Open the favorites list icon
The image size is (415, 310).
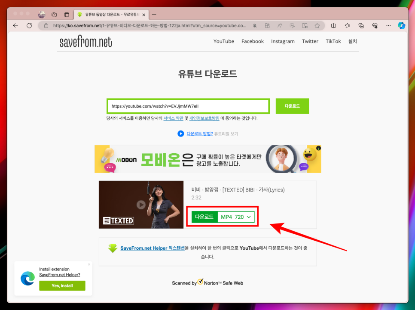[x=347, y=25]
